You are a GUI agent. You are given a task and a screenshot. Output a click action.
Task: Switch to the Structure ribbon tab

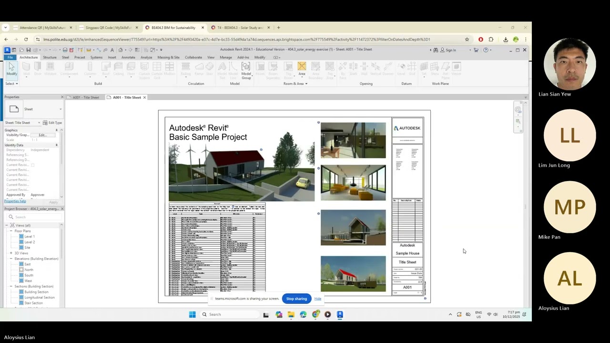50,57
